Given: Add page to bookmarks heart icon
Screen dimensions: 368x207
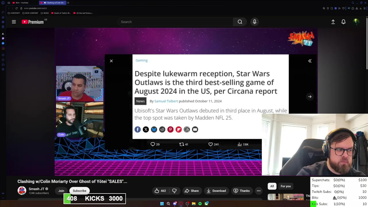Looking at the screenshot, I should (x=343, y=8).
